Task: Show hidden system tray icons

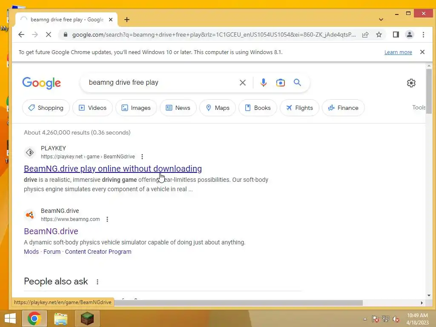Action: point(365,319)
